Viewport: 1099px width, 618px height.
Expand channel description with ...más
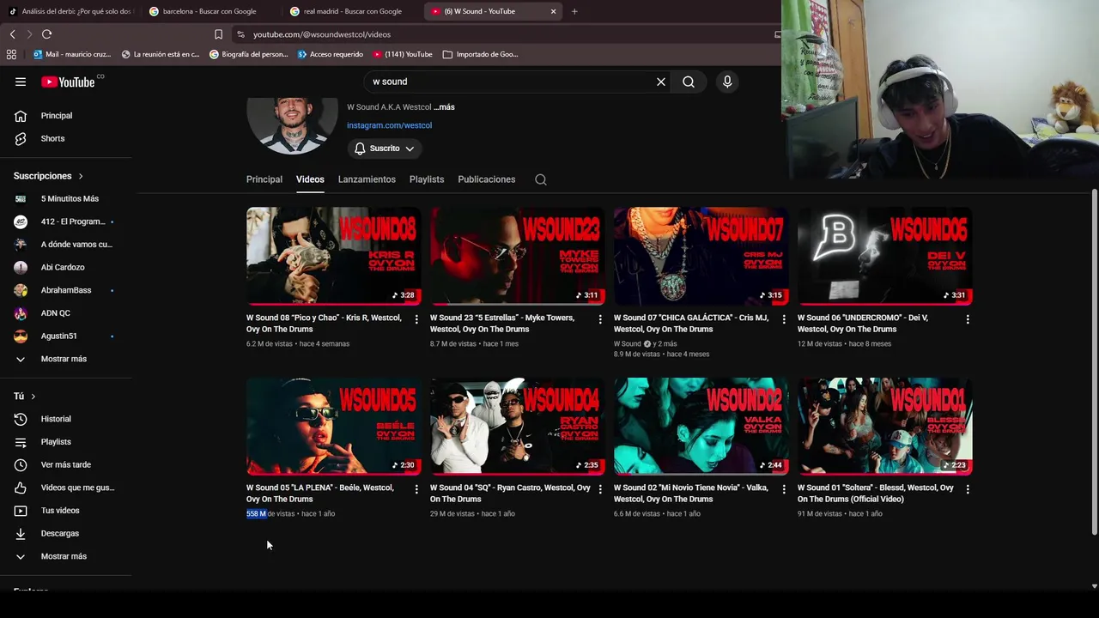pyautogui.click(x=444, y=107)
